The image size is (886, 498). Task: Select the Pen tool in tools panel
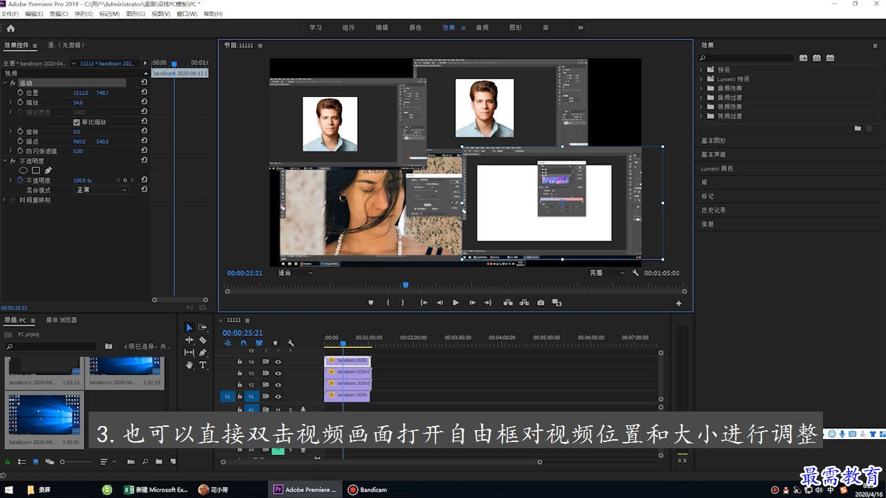(203, 352)
